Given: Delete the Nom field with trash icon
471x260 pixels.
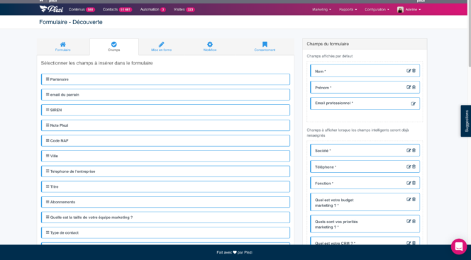Looking at the screenshot, I should (414, 71).
